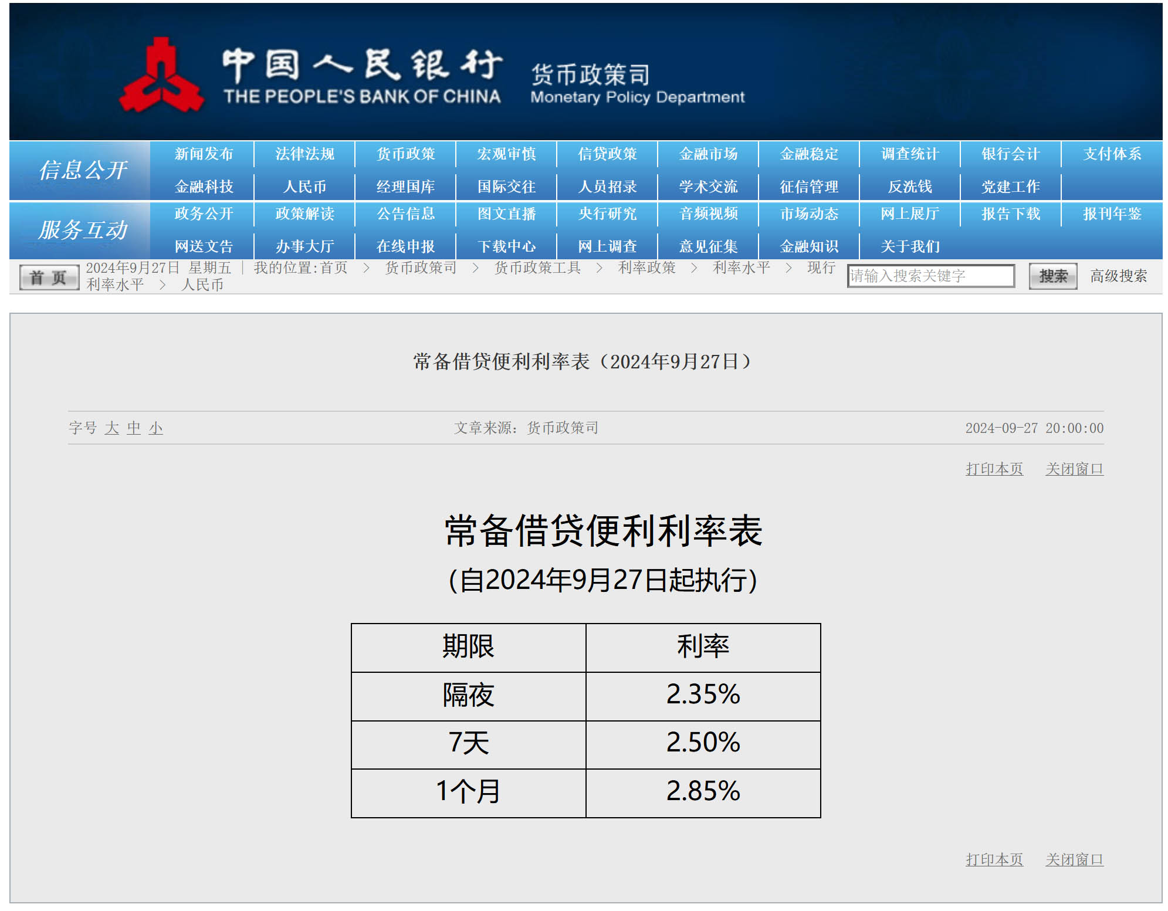The height and width of the screenshot is (911, 1168).
Task: Open the 新闻发布 menu item
Action: coord(204,154)
